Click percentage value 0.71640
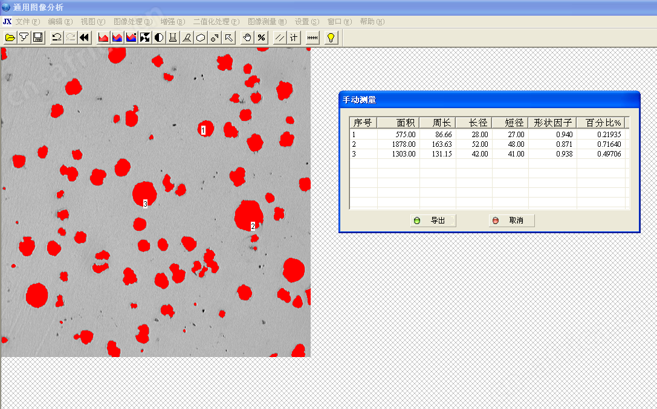This screenshot has height=409, width=657. (609, 144)
